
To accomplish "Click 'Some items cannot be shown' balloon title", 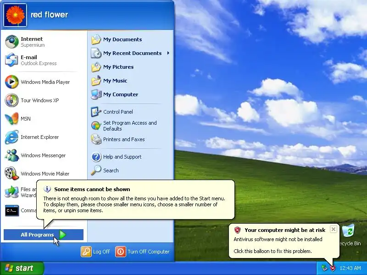I will (92, 189).
